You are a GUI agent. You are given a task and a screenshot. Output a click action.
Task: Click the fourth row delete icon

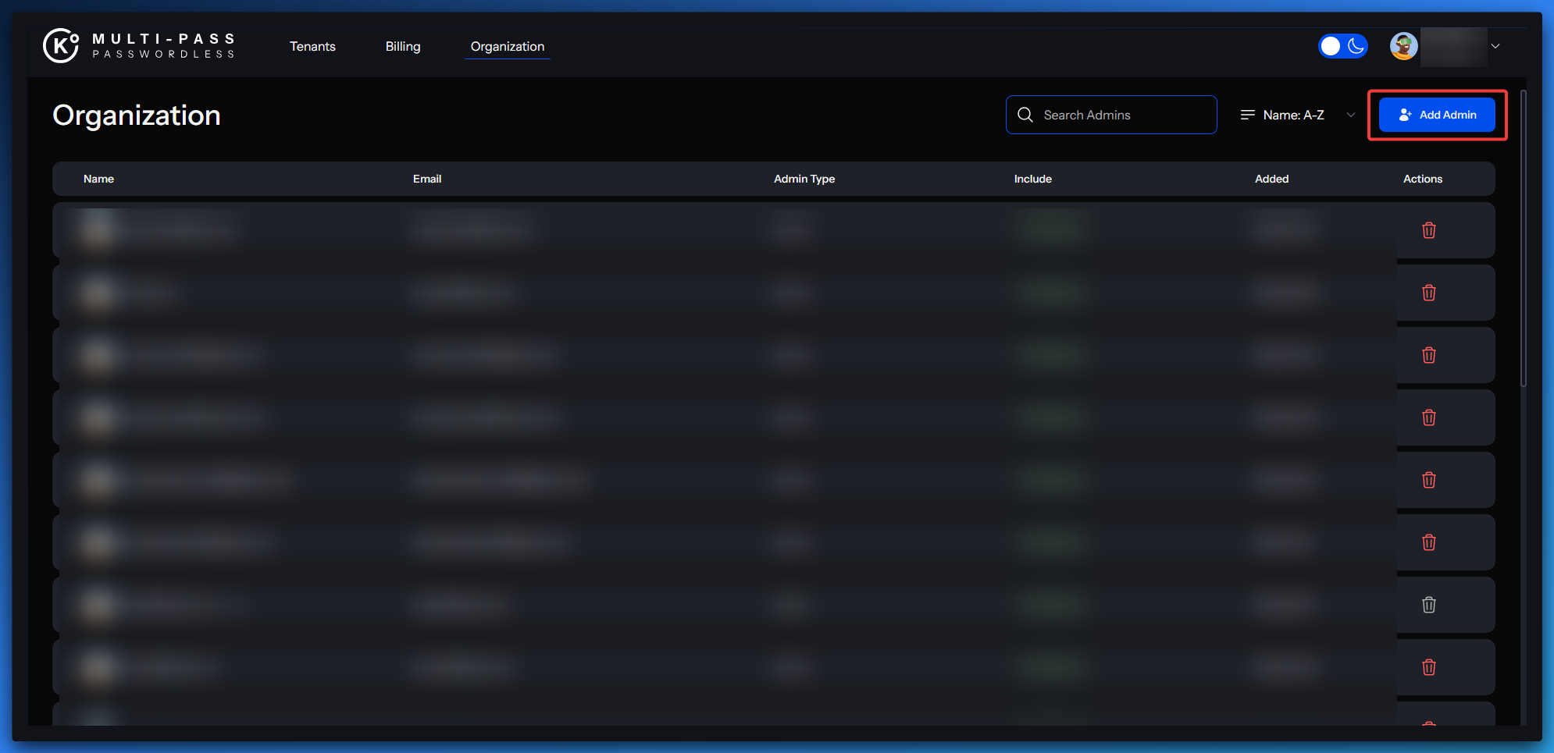click(1428, 417)
